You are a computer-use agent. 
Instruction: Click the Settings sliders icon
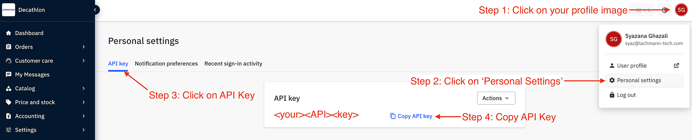coord(9,130)
